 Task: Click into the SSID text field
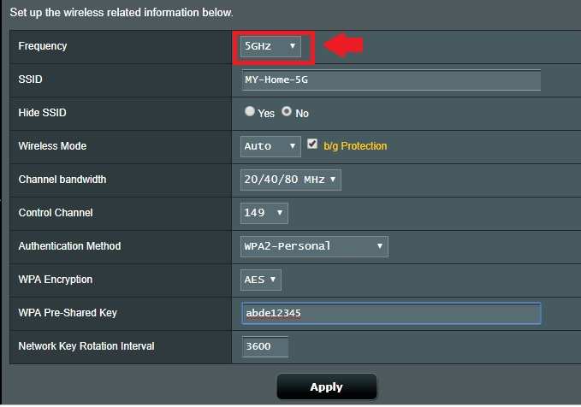coord(391,80)
